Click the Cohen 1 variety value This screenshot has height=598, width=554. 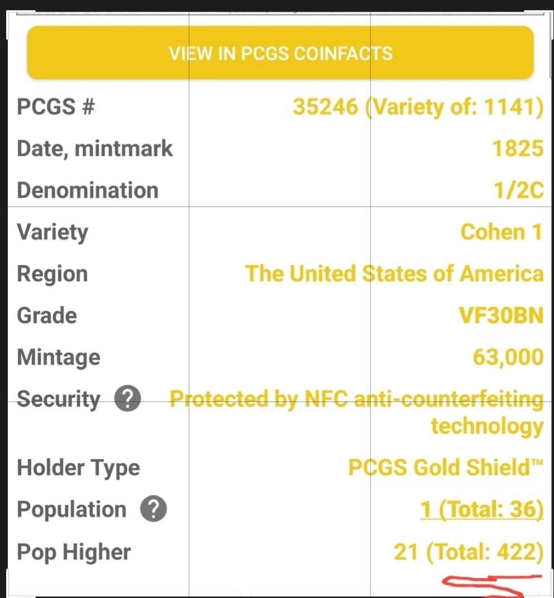pyautogui.click(x=502, y=232)
